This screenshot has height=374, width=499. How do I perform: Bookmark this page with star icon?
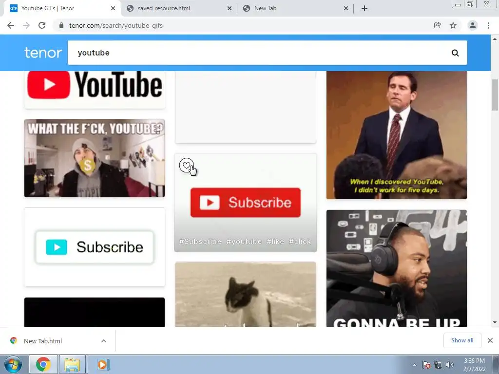(453, 25)
